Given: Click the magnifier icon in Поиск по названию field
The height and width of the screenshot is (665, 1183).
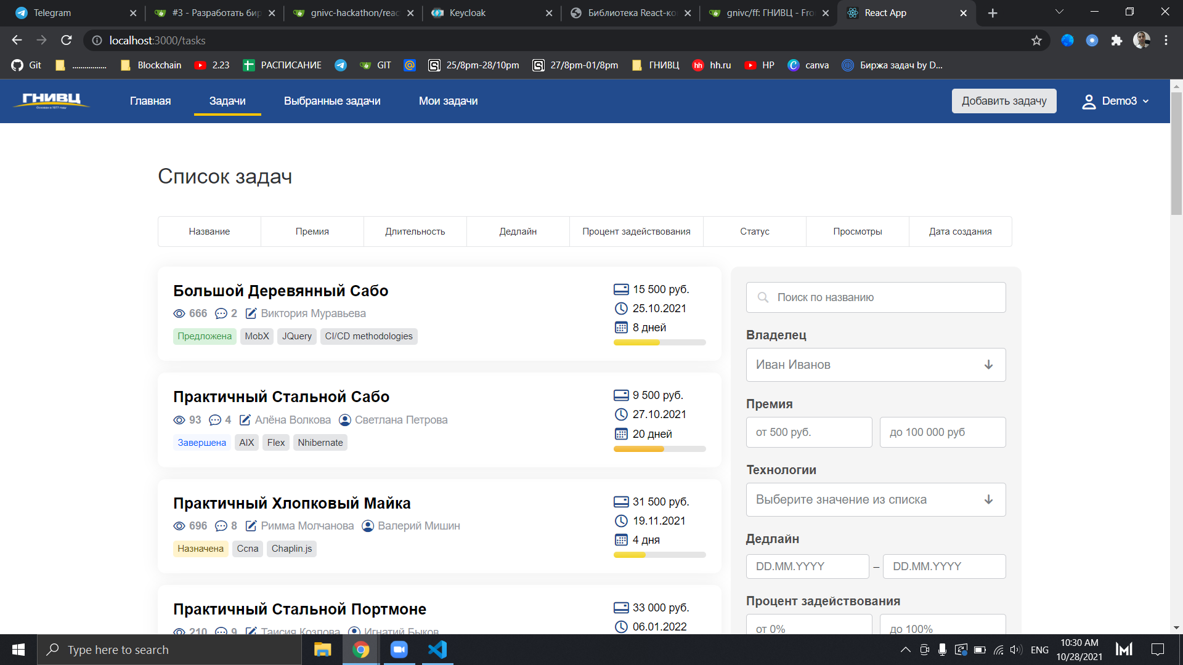Looking at the screenshot, I should point(763,297).
